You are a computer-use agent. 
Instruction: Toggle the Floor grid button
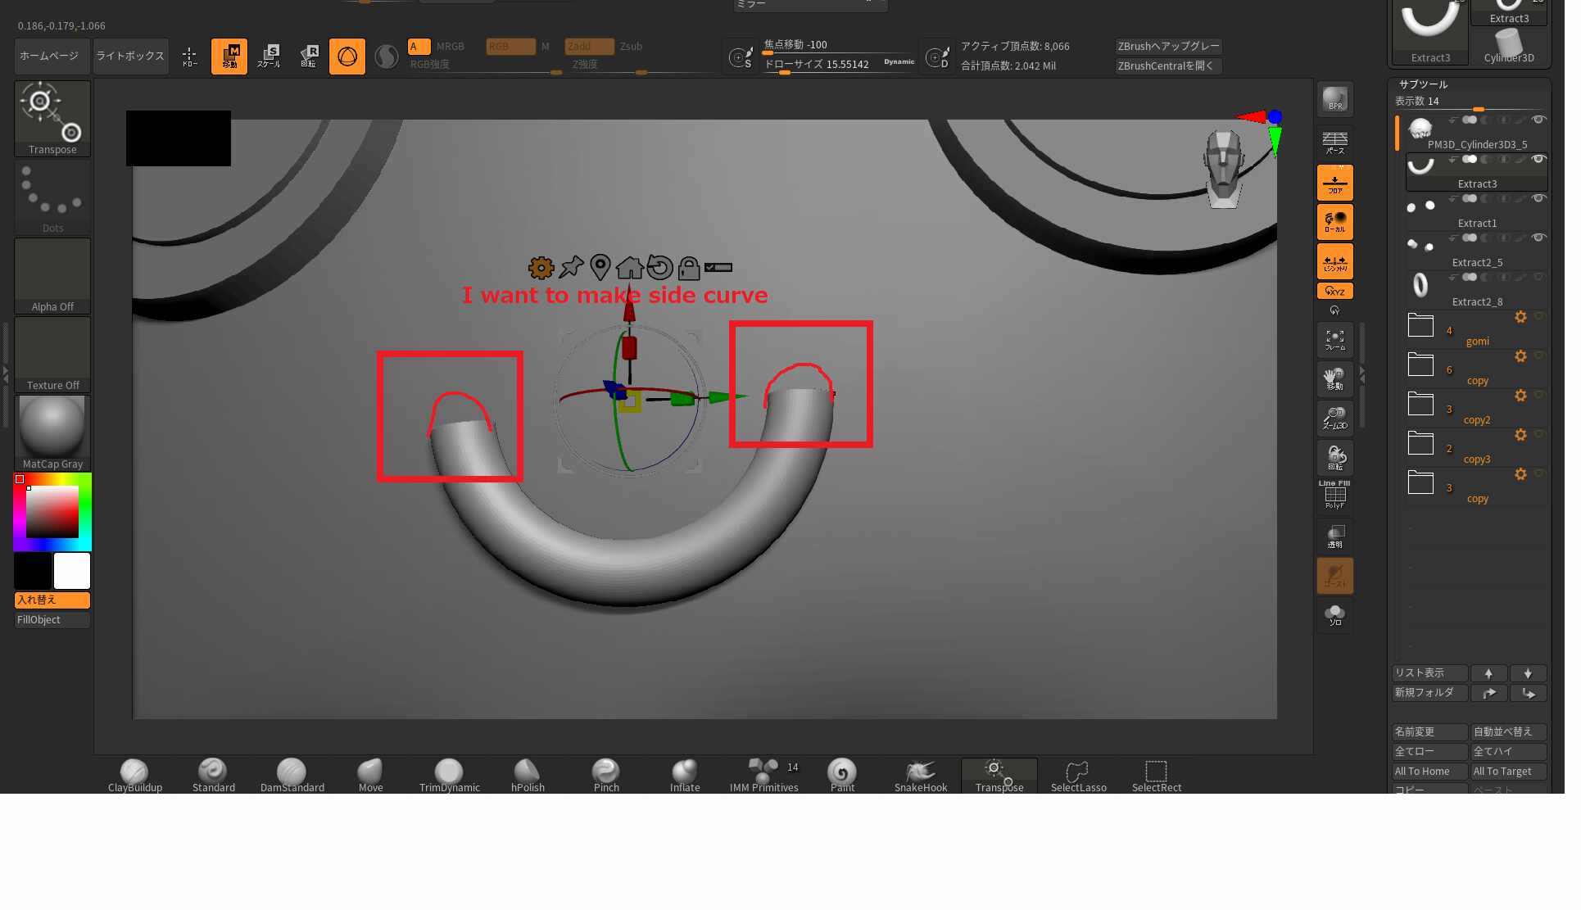point(1334,183)
